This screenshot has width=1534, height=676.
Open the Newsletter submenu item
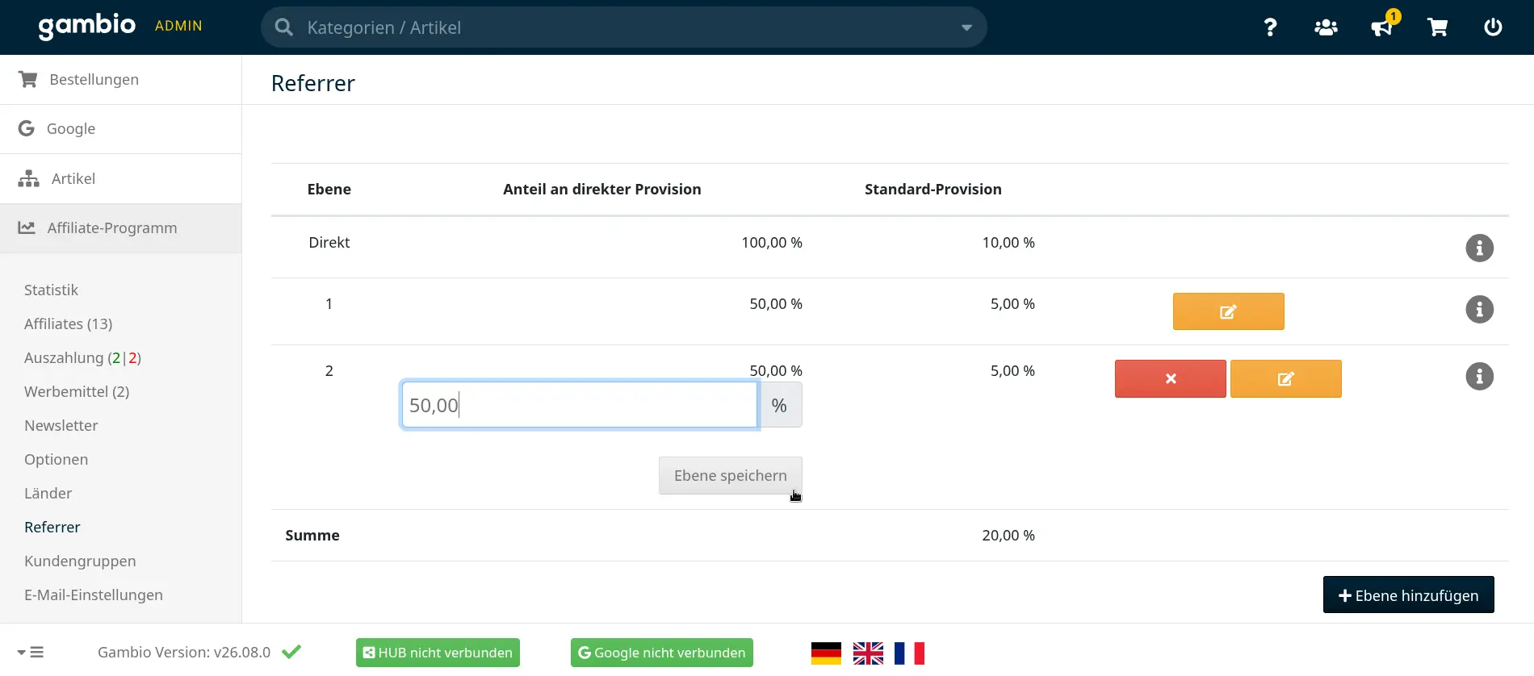pos(61,425)
